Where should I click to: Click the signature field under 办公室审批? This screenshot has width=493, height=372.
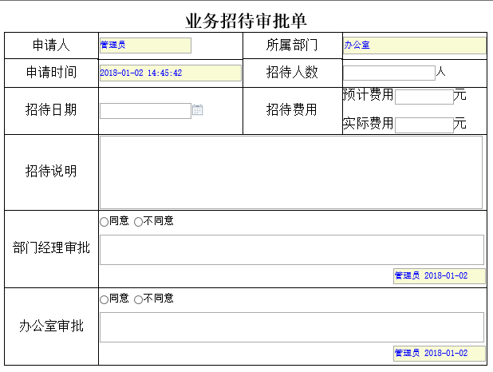[440, 353]
